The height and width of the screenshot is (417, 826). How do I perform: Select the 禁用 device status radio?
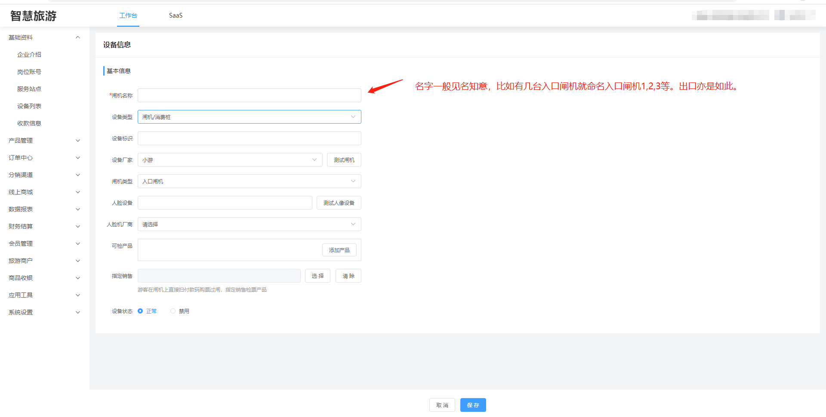coord(173,311)
